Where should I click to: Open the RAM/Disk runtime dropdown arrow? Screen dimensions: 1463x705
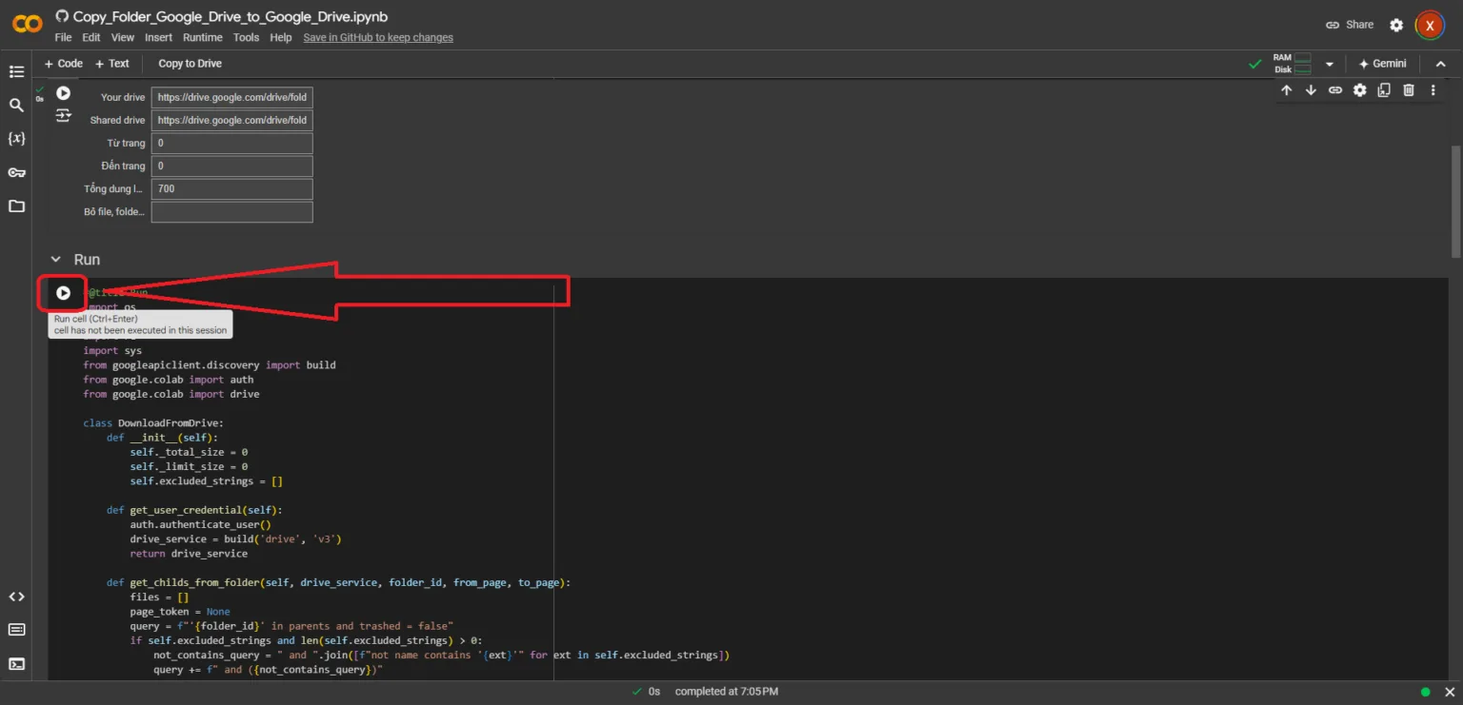tap(1330, 64)
